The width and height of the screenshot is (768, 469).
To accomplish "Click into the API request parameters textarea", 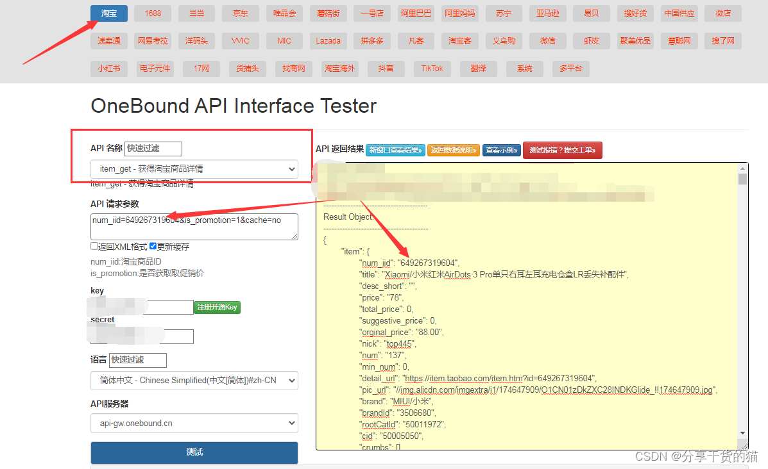I will coord(194,226).
